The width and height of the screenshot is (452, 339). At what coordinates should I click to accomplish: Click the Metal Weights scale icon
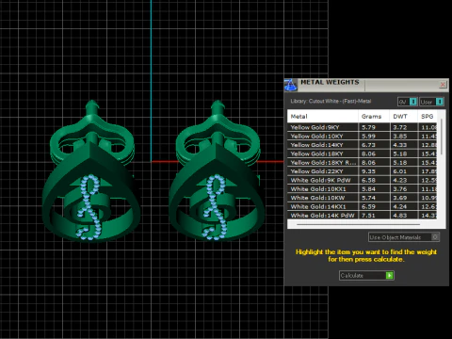pos(291,85)
